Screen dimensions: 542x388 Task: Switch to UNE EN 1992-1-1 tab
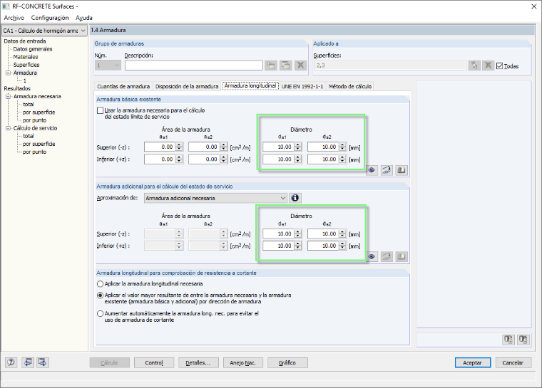coord(302,86)
